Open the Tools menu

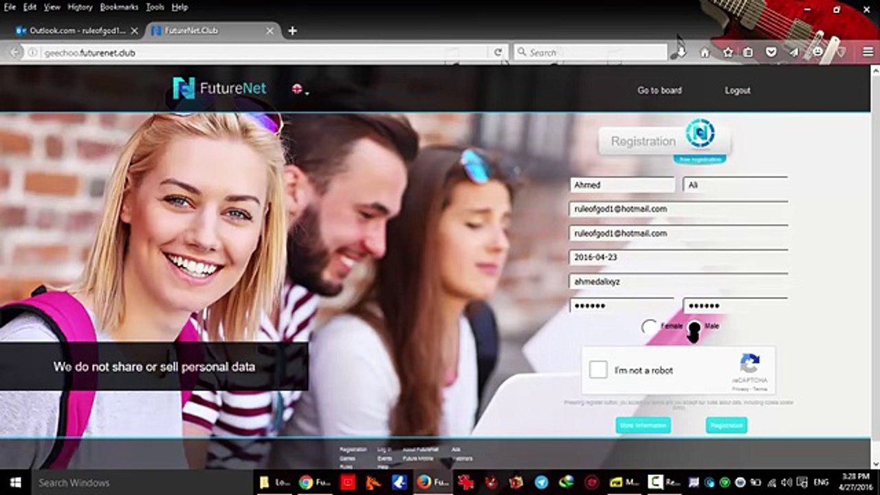point(155,7)
